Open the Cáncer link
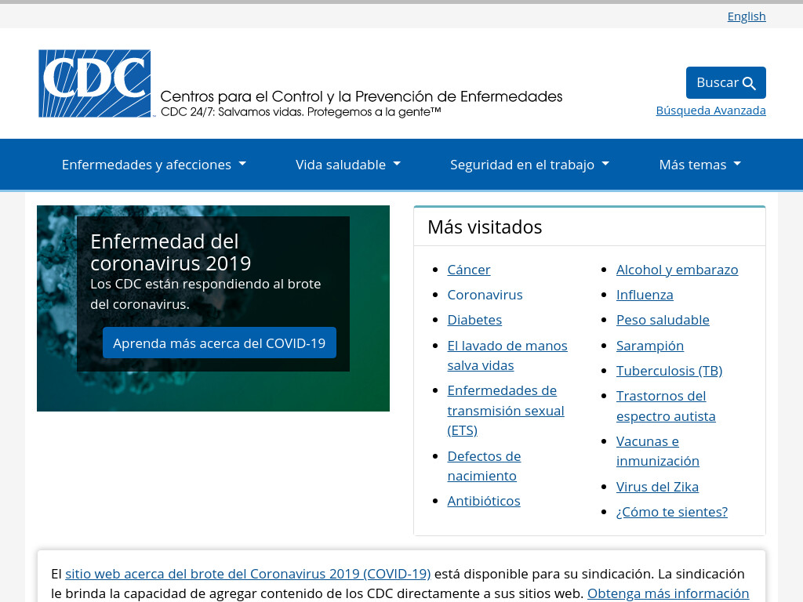 point(469,270)
